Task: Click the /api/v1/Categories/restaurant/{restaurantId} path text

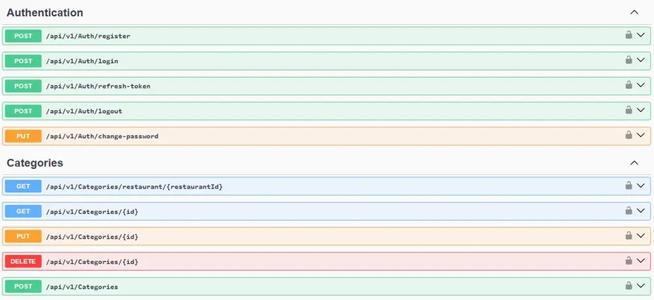Action: 134,187
